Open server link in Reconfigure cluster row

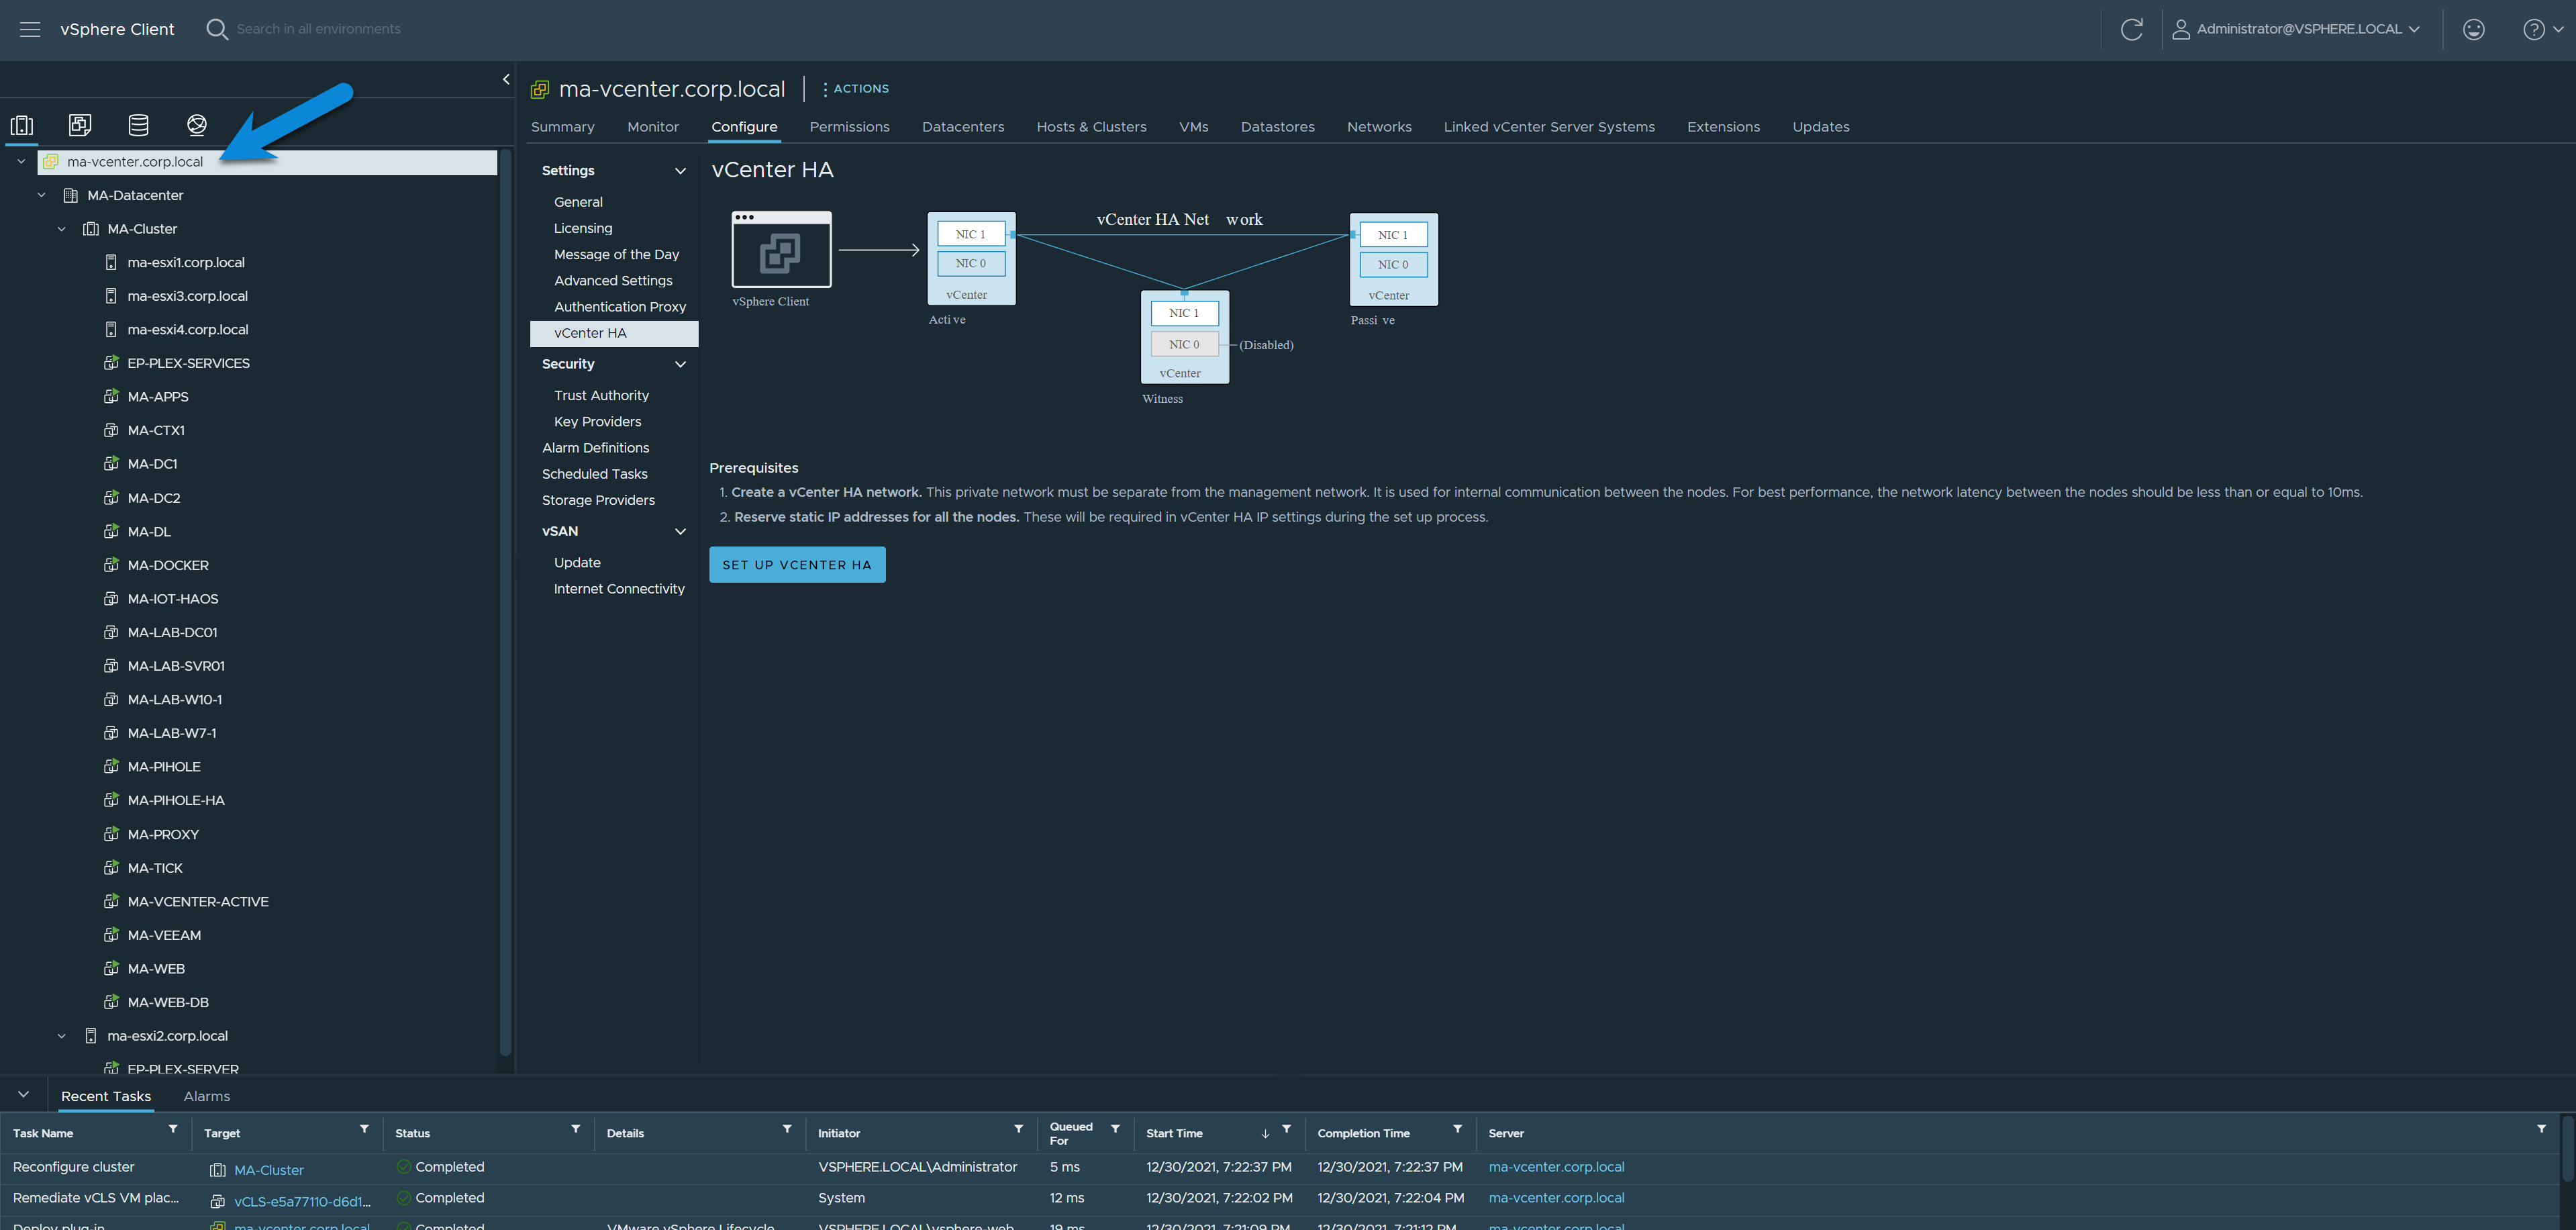tap(1556, 1167)
